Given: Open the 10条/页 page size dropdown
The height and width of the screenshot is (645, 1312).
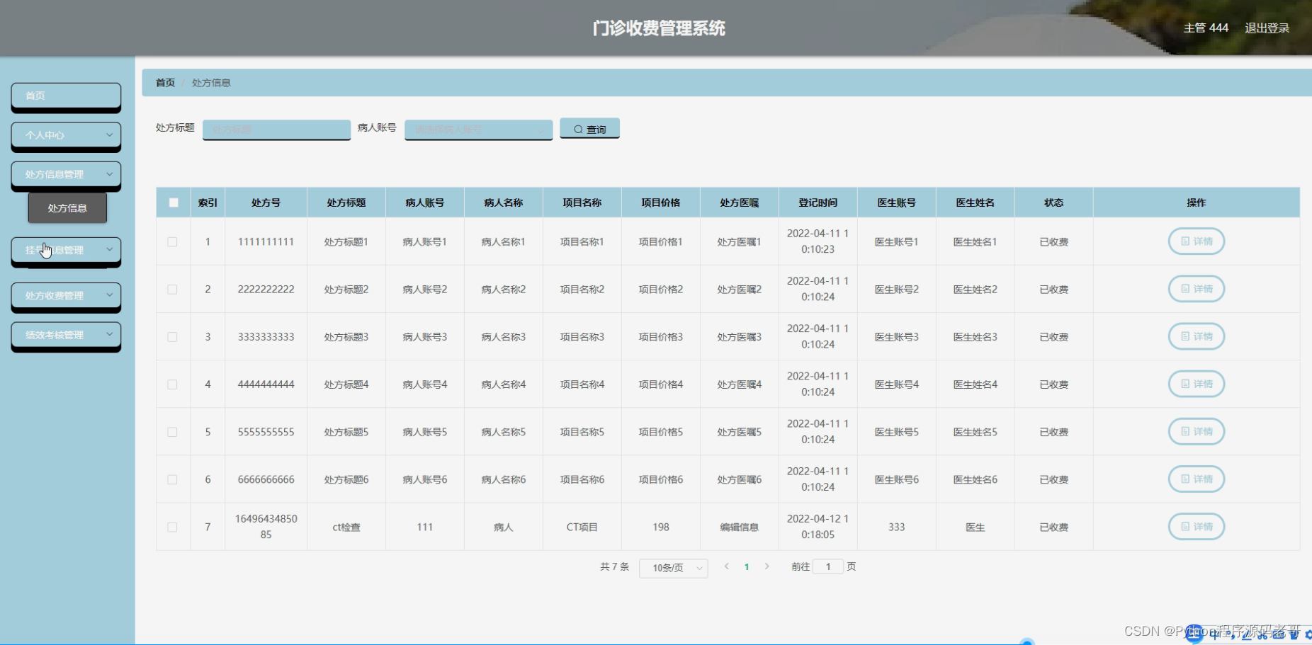Looking at the screenshot, I should click(672, 567).
